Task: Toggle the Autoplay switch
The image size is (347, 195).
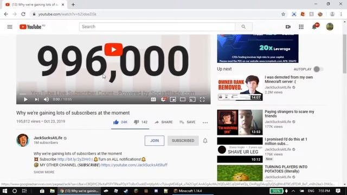Action: coord(318,69)
